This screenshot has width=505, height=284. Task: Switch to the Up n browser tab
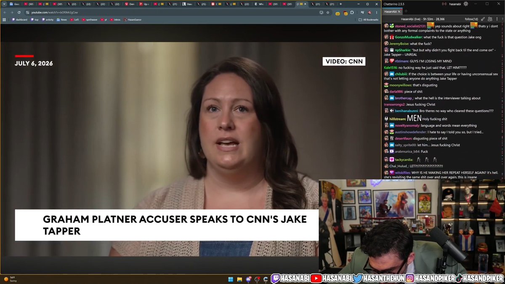144,4
